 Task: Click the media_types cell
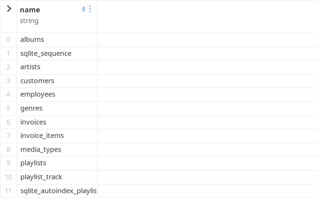point(41,149)
